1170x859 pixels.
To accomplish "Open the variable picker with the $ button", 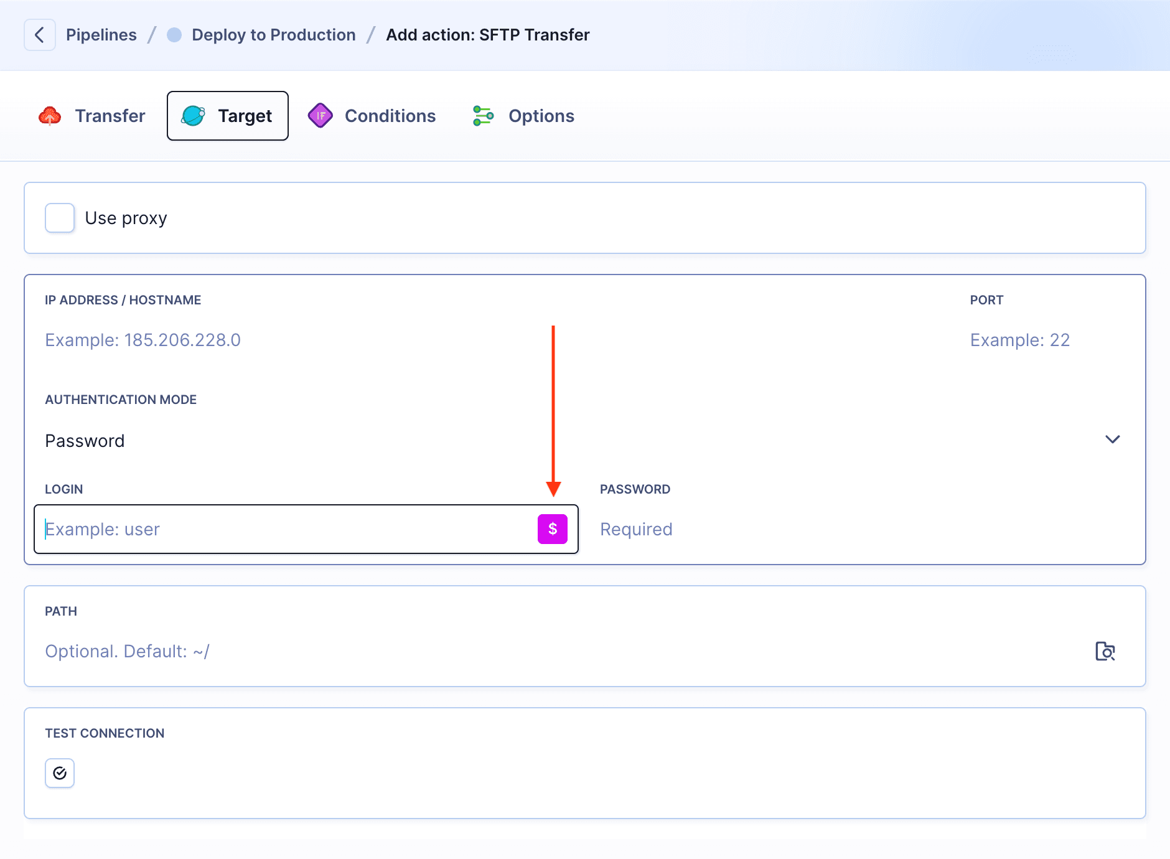I will tap(553, 528).
